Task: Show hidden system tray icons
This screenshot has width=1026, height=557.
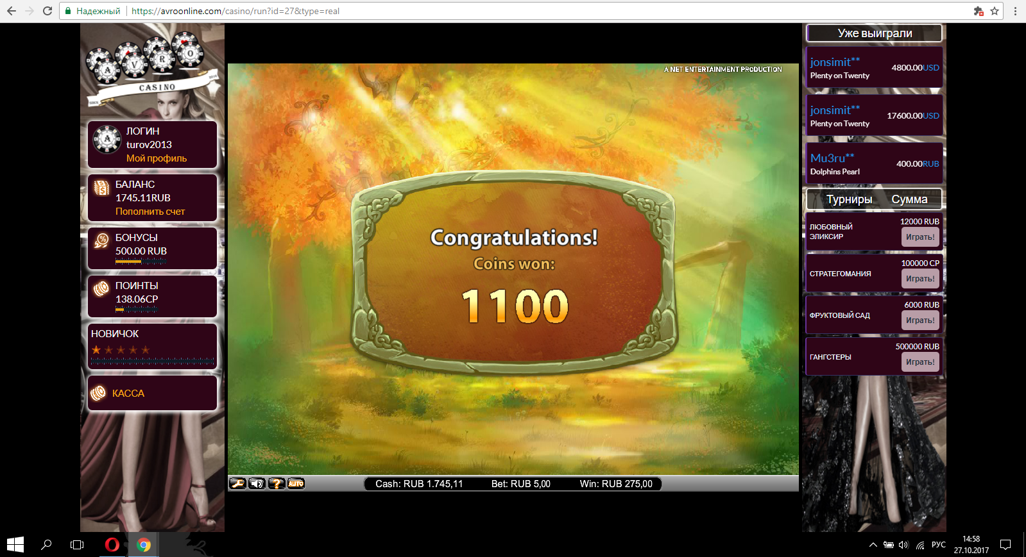Action: (x=873, y=545)
